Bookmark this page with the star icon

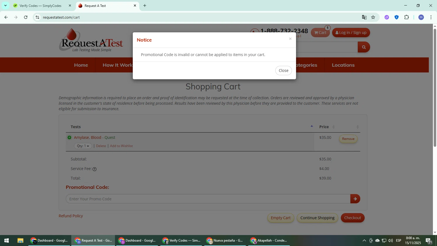click(373, 17)
